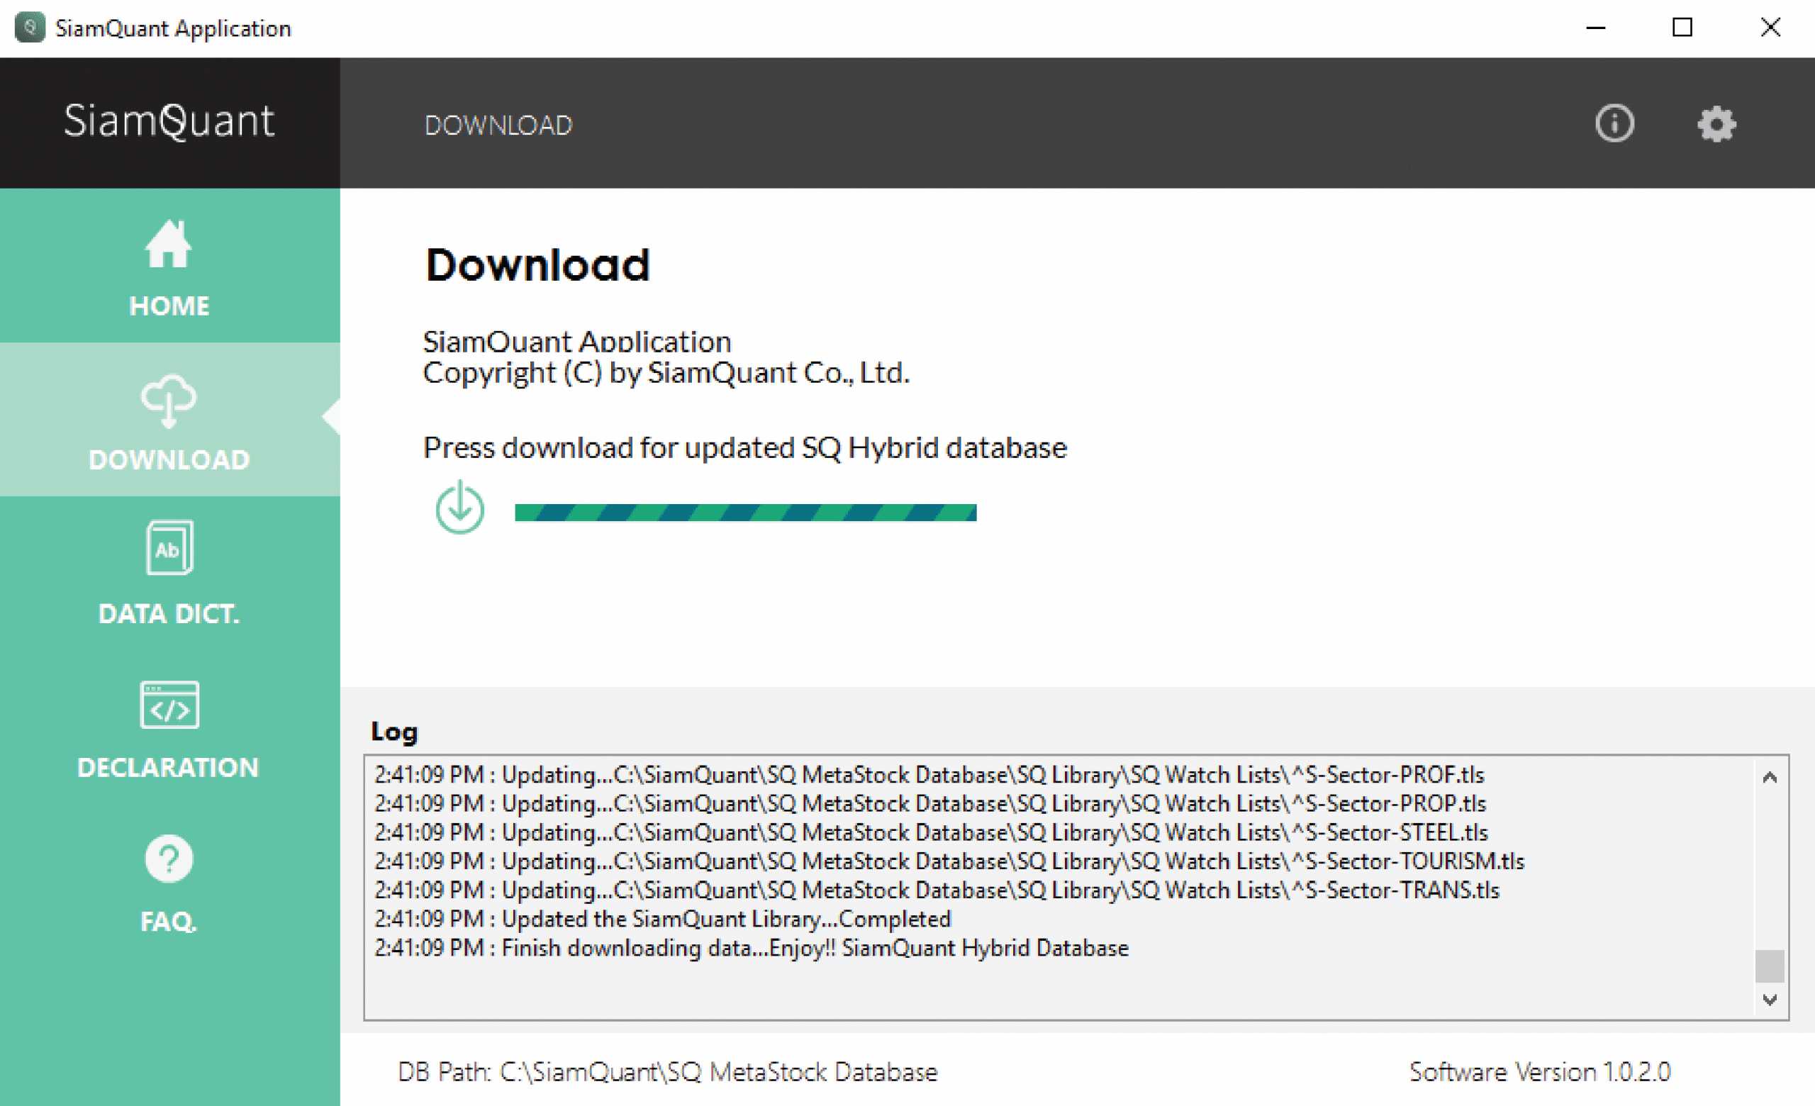Click the DB Path text at bottom
The image size is (1815, 1106).
[x=666, y=1071]
